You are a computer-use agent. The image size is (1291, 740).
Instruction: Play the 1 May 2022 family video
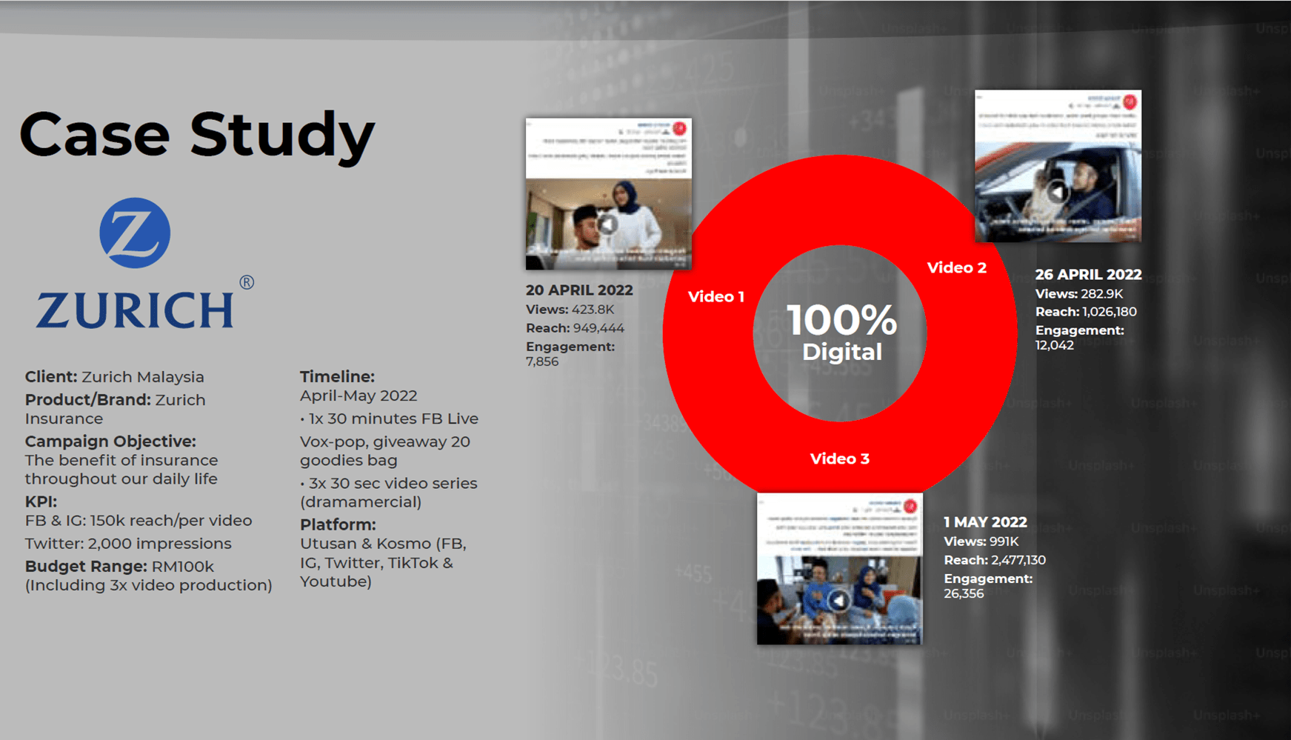[x=838, y=600]
